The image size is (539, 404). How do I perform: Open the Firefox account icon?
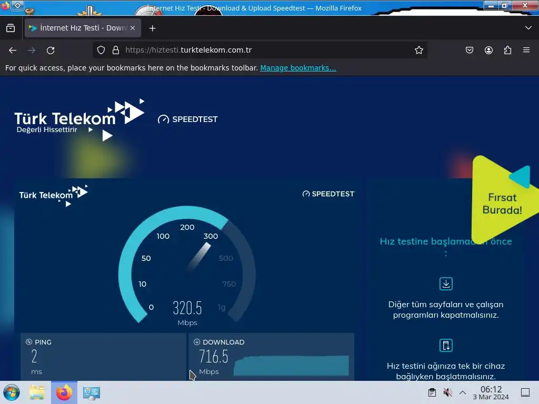pyautogui.click(x=488, y=50)
